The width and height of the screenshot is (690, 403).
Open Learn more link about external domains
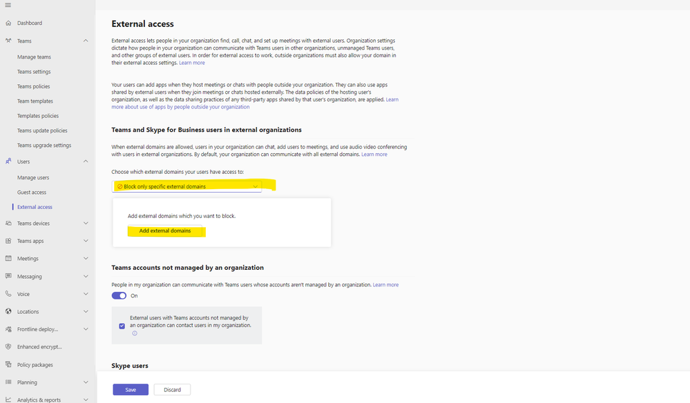click(x=374, y=155)
